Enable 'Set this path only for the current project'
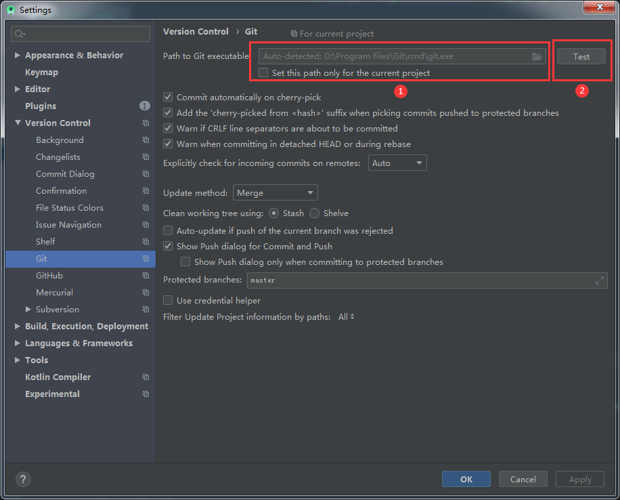 tap(263, 72)
